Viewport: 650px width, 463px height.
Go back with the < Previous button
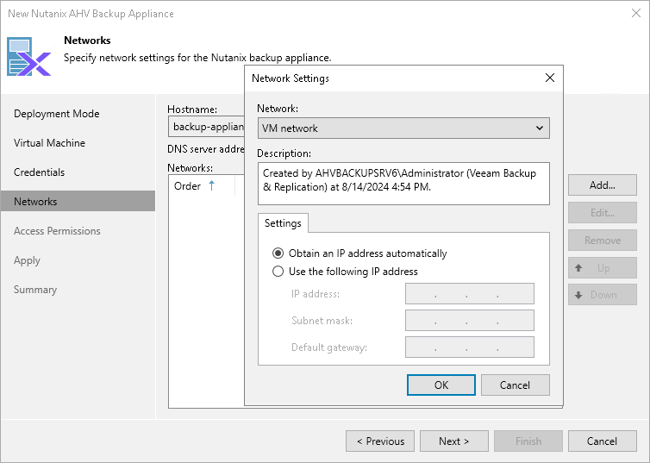[x=380, y=441]
